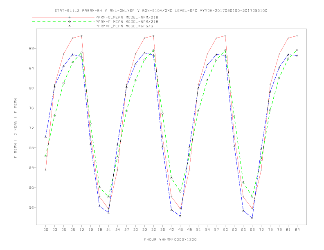Click x-axis tick label 69
Image resolution: width=324 pixels, height=250 pixels.
(252, 230)
